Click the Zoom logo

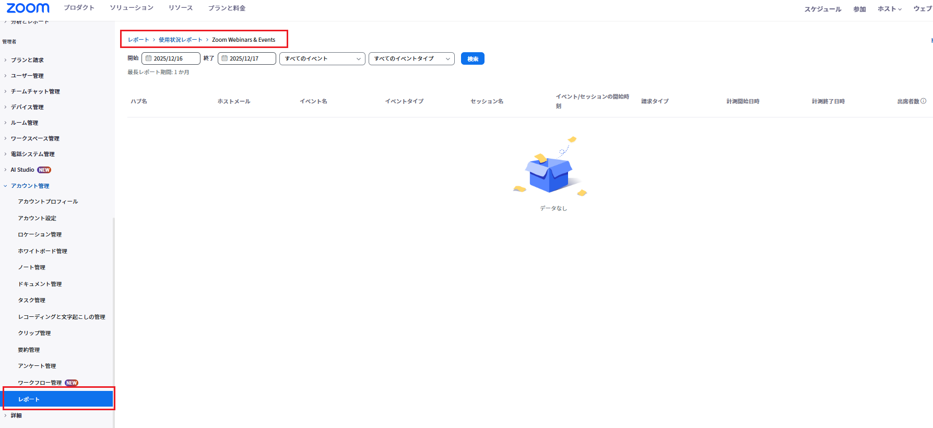point(28,8)
